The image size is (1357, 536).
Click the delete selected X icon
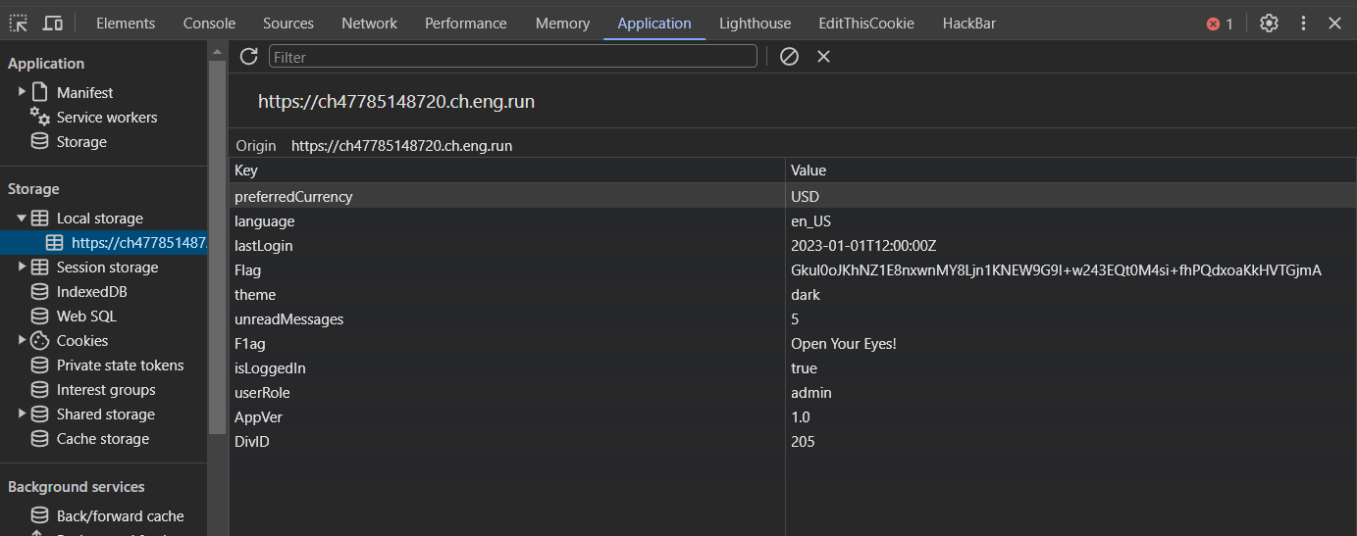pyautogui.click(x=823, y=57)
